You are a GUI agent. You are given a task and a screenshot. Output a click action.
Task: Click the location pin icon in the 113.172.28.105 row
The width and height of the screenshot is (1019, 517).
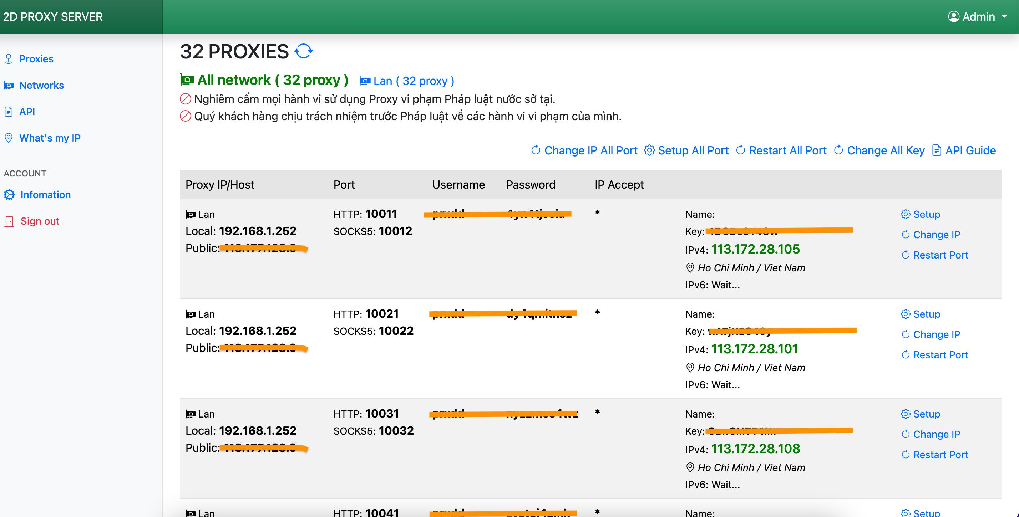tap(690, 268)
